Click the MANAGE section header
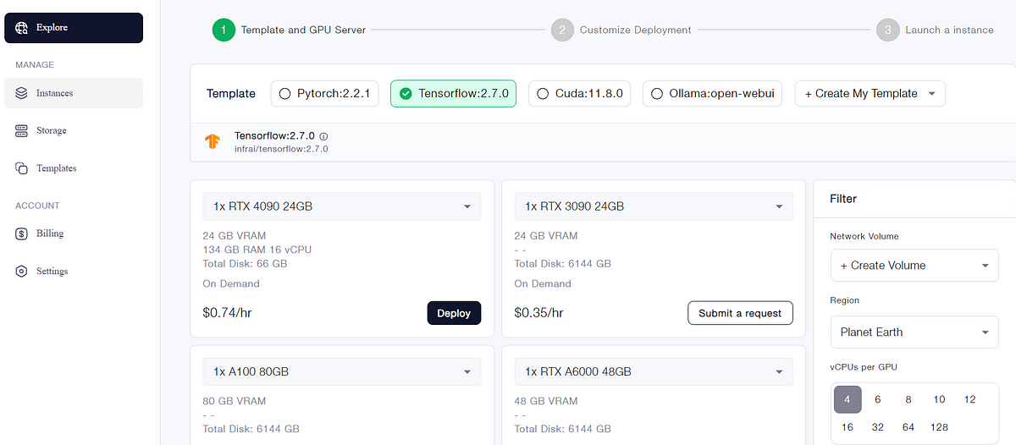The image size is (1016, 445). tap(35, 65)
